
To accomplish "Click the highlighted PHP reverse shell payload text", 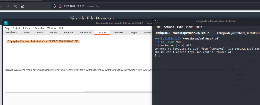I will coord(43,41).
